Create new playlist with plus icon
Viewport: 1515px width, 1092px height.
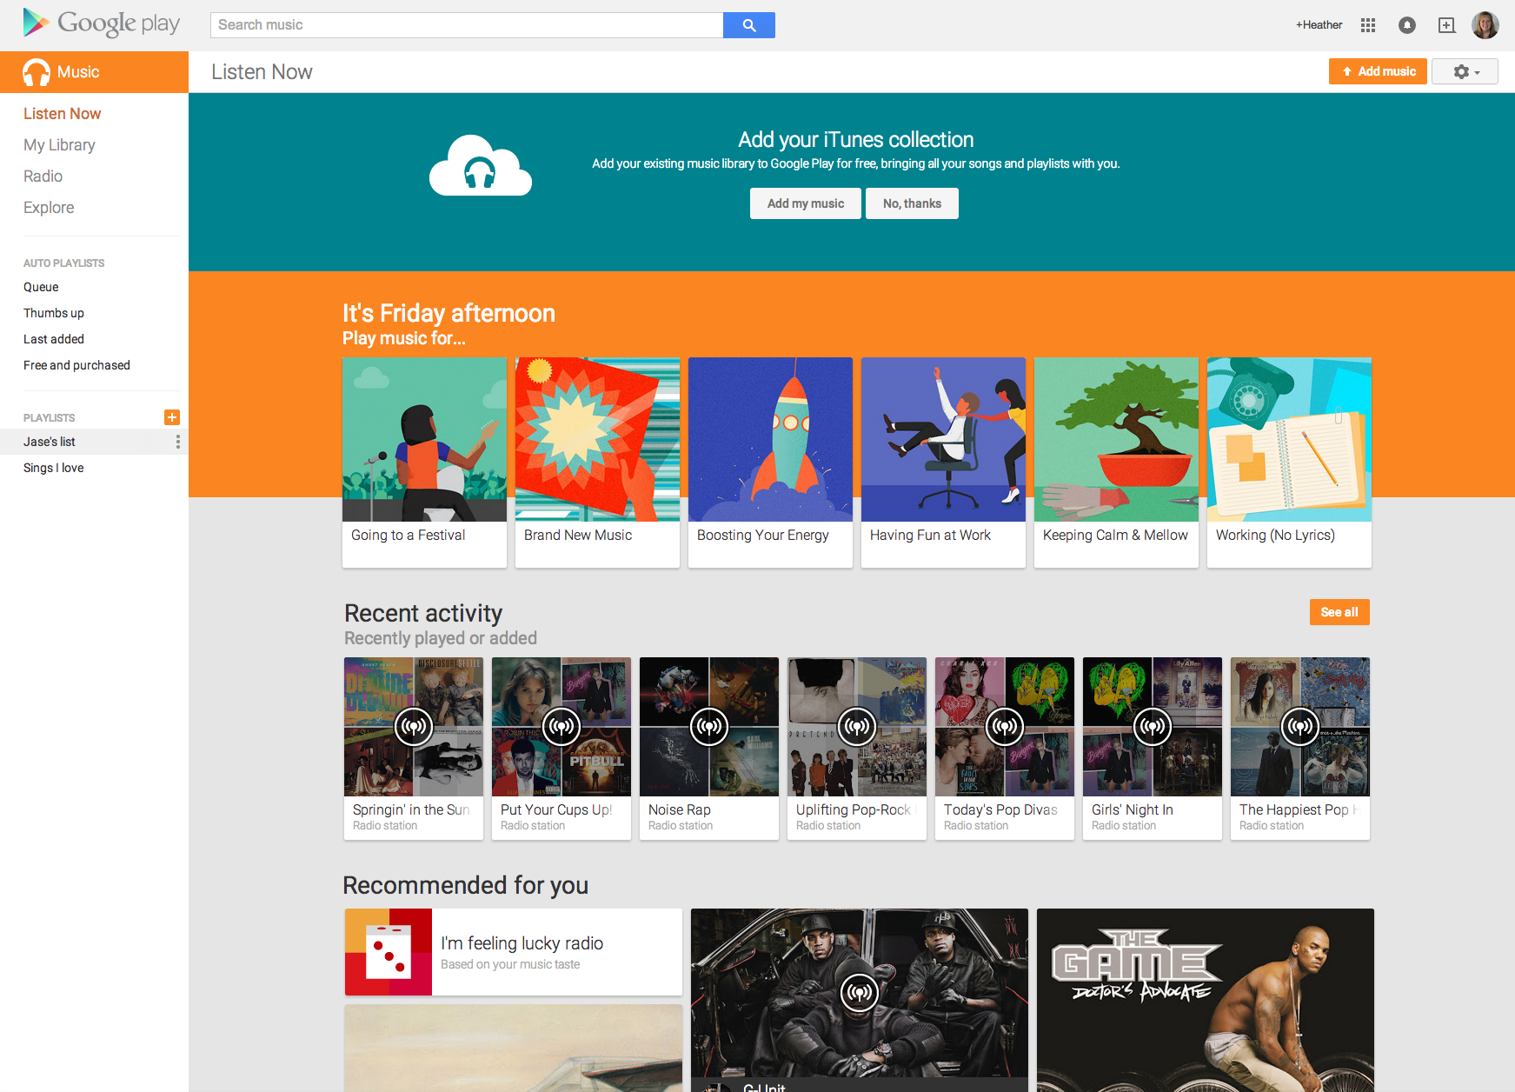coord(172,417)
